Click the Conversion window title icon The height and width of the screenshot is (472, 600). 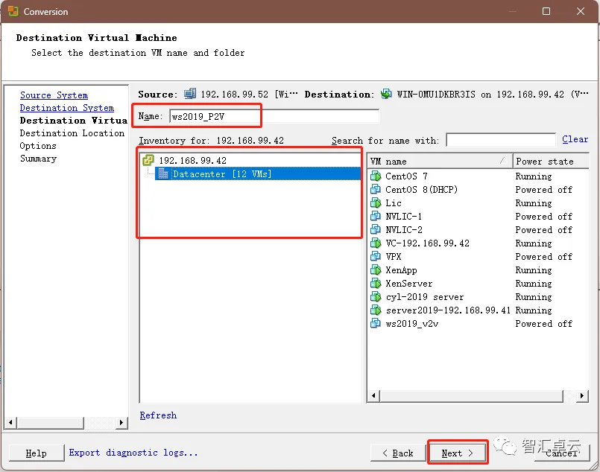tap(13, 11)
